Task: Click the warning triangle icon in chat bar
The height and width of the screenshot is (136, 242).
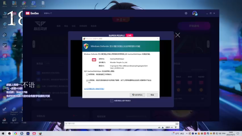Action: point(163,128)
